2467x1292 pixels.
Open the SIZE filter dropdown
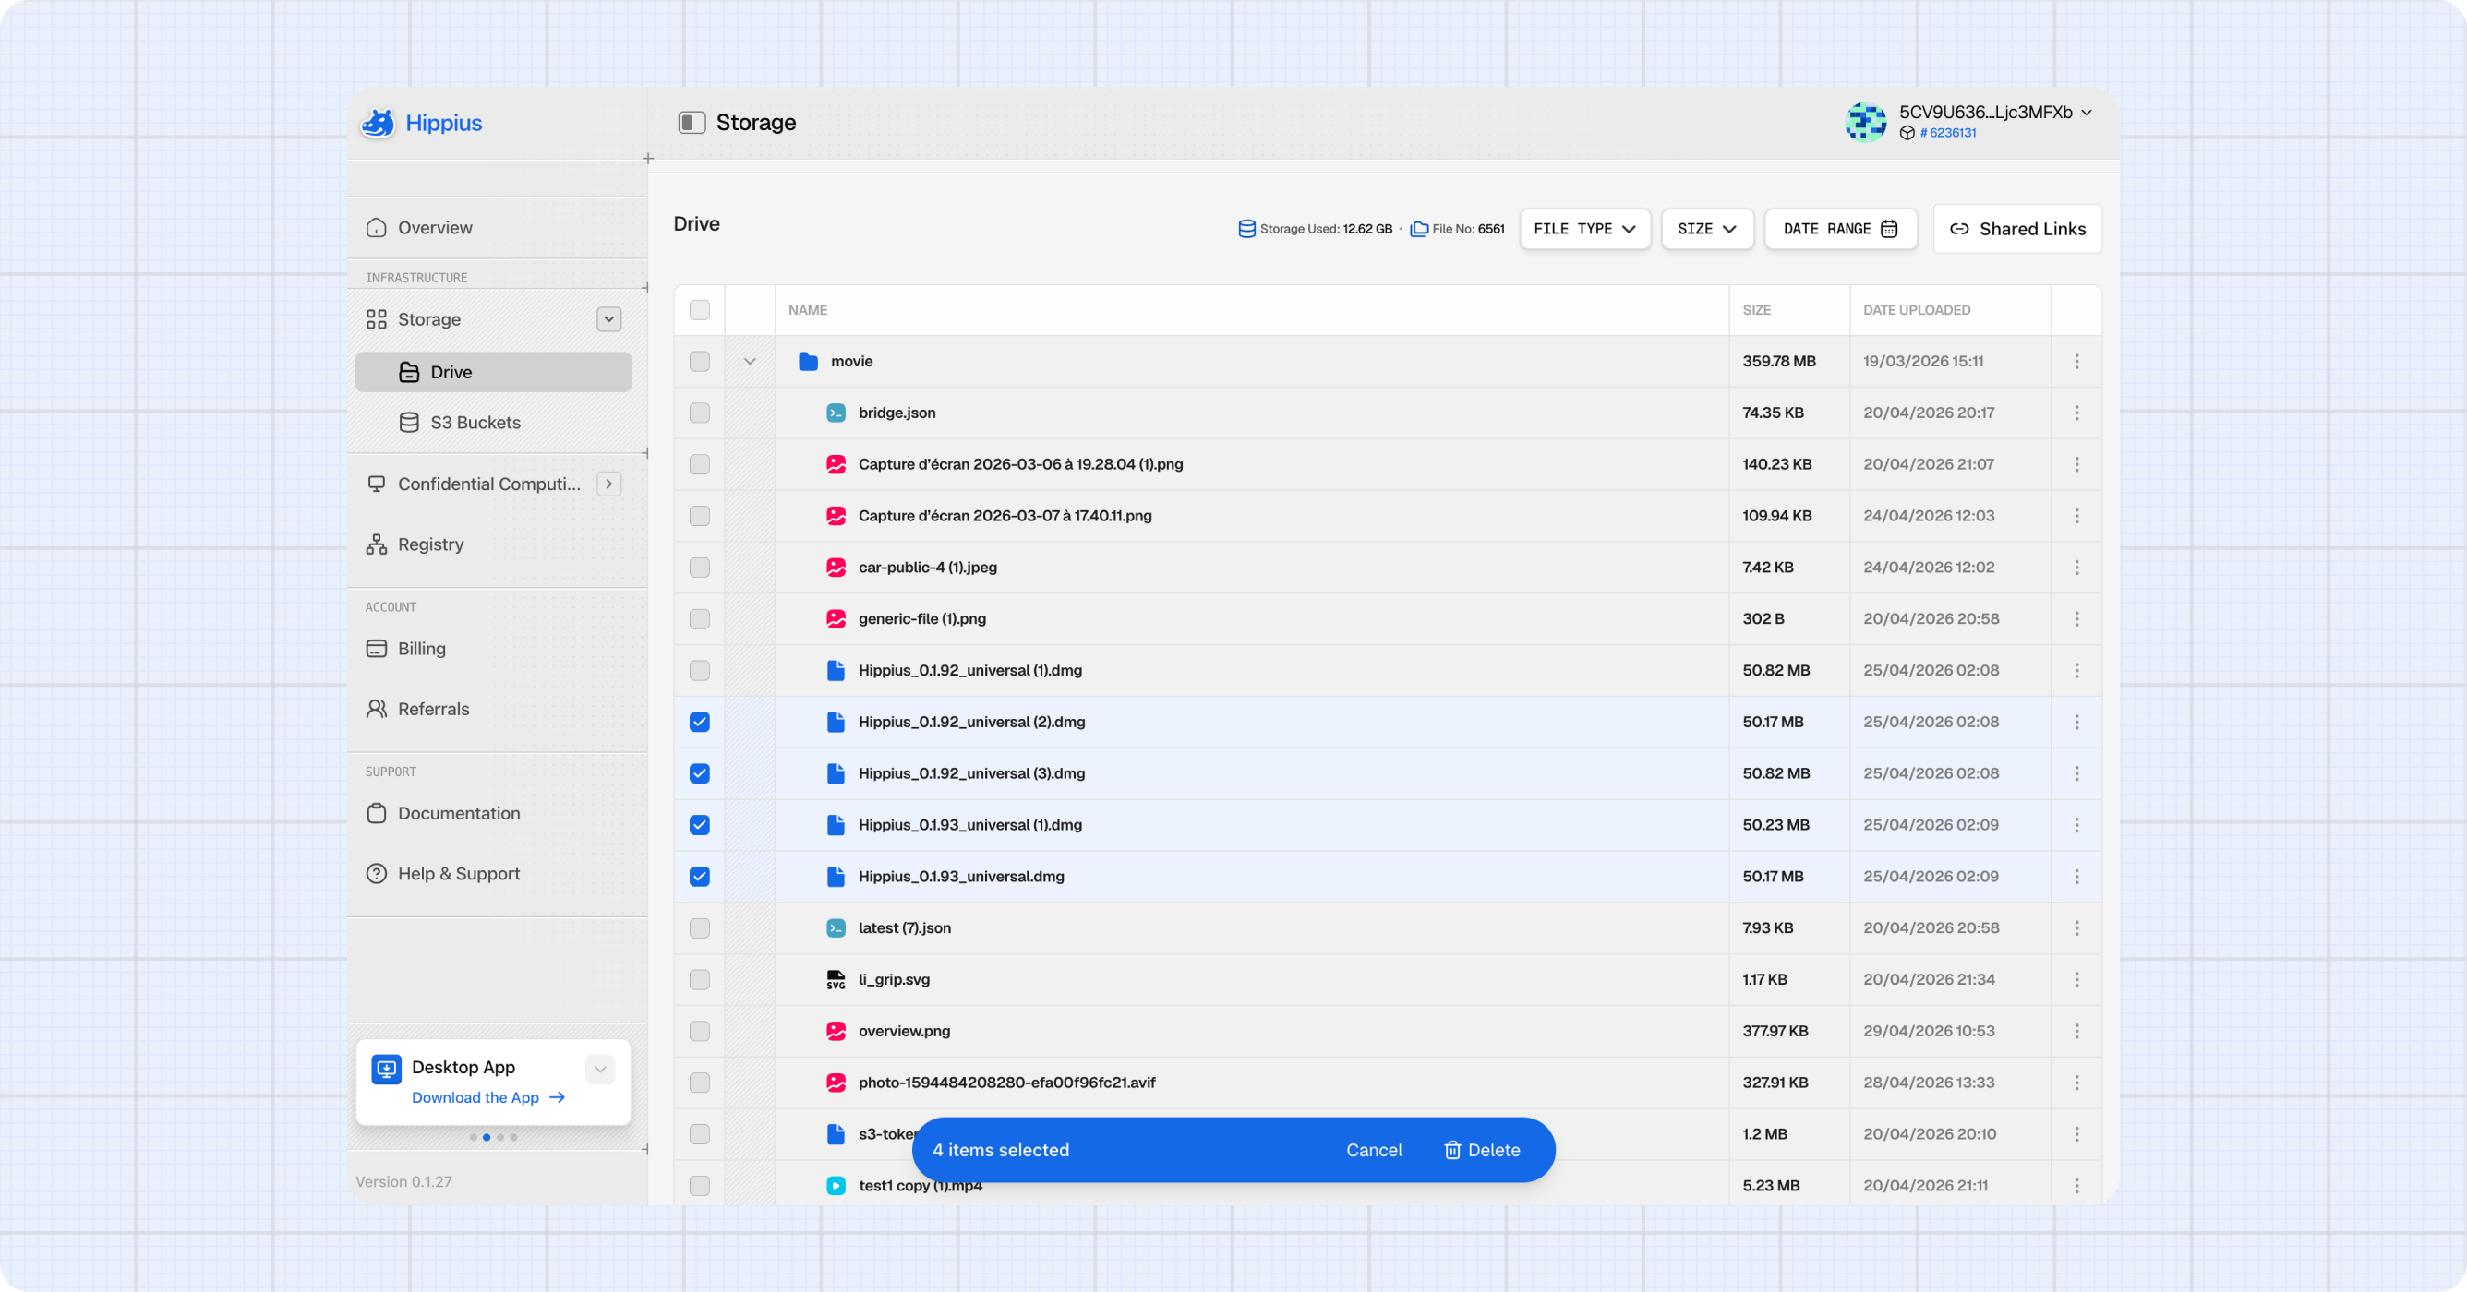1706,229
